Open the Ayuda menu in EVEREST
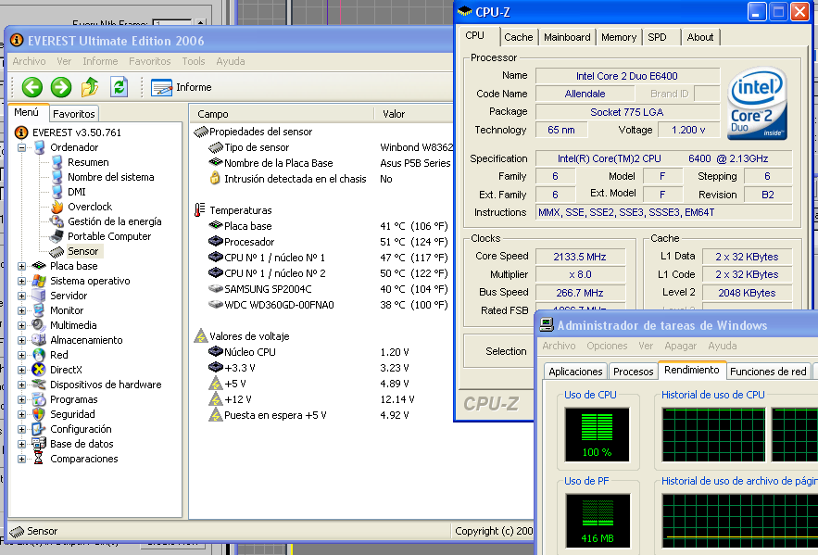Screen dimensions: 818x555 231,61
